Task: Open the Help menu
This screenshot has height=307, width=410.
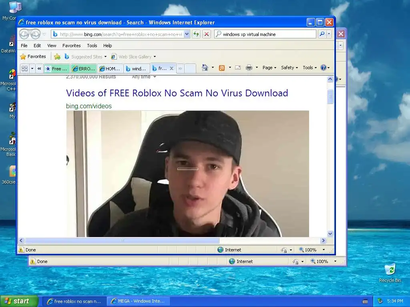Action: (x=107, y=46)
